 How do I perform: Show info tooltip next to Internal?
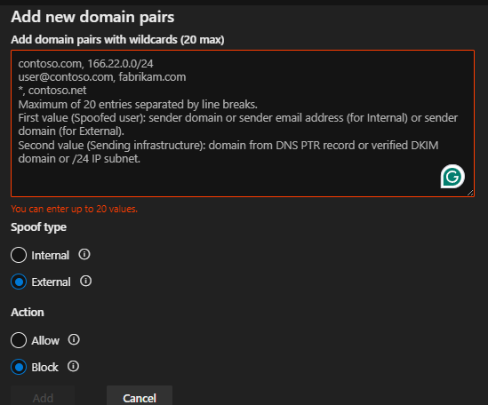coord(84,254)
